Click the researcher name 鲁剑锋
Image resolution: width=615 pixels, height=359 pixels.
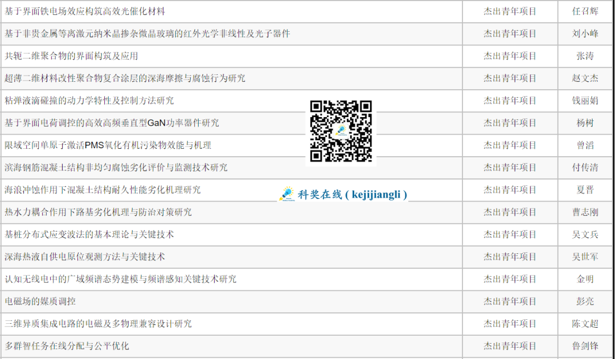585,345
